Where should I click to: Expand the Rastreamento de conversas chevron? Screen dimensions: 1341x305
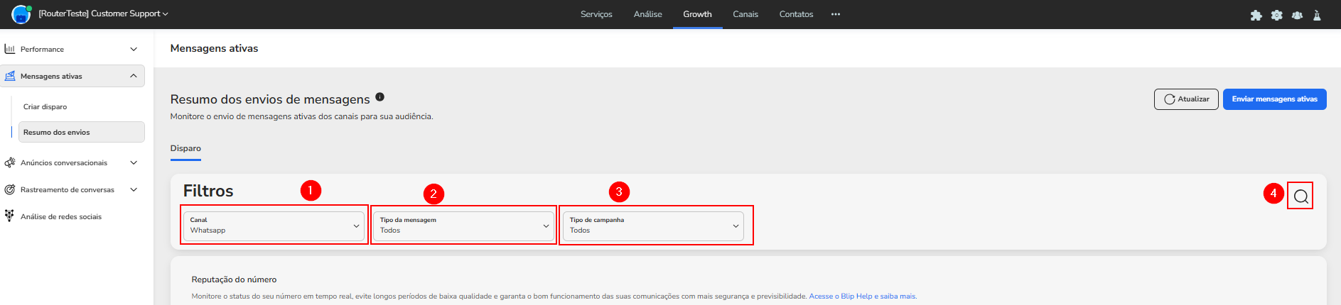[134, 189]
